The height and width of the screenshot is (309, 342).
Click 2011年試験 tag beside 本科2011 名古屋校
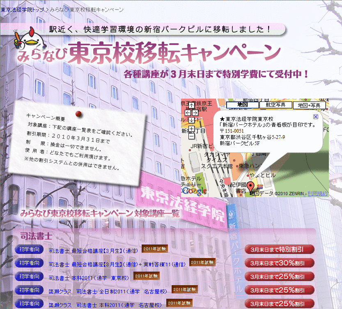(179, 303)
